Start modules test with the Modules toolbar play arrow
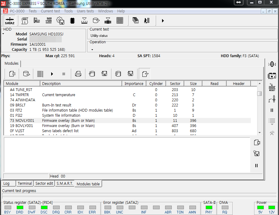Image resolution: width=279 pixels, height=215 pixels. [52, 74]
